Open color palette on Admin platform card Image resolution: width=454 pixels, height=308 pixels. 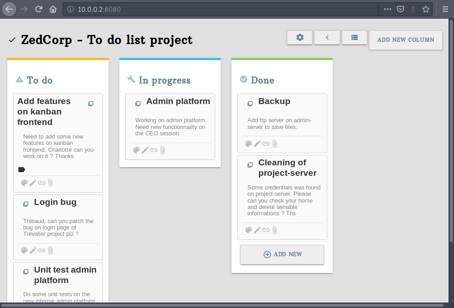[x=136, y=150]
